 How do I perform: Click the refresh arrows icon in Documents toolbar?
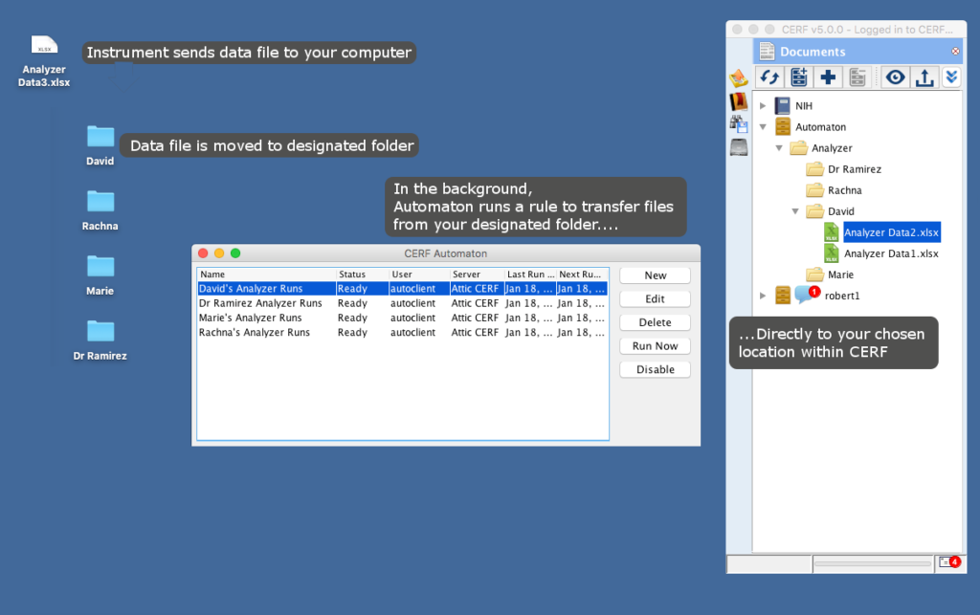(x=769, y=77)
